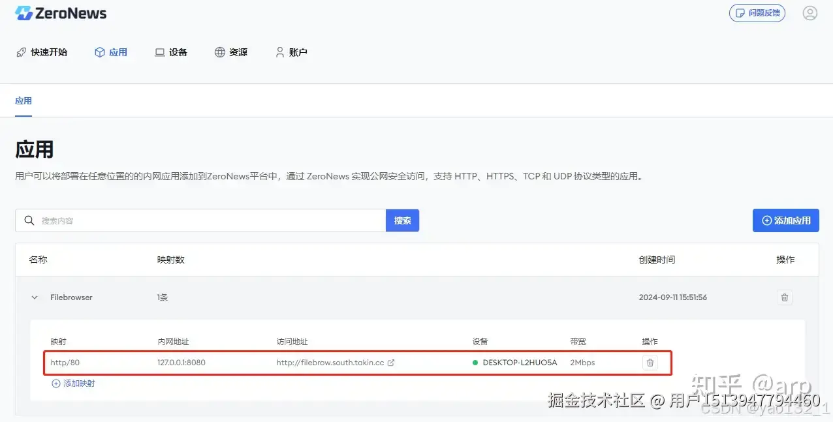Open the filebrow.south.takin.cc external link icon
The width and height of the screenshot is (833, 422).
tap(391, 363)
